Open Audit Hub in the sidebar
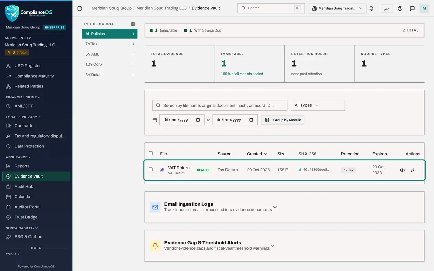 tap(36, 187)
